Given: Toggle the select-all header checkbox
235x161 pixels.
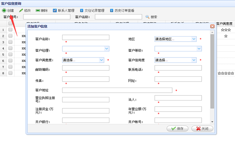Looking at the screenshot, I should [x=10, y=23].
